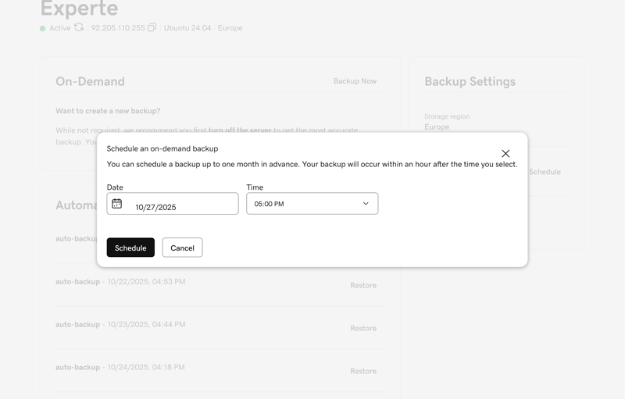The height and width of the screenshot is (399, 625).
Task: Select the auto-backup entry dated 10/23/2025
Action: [120, 324]
